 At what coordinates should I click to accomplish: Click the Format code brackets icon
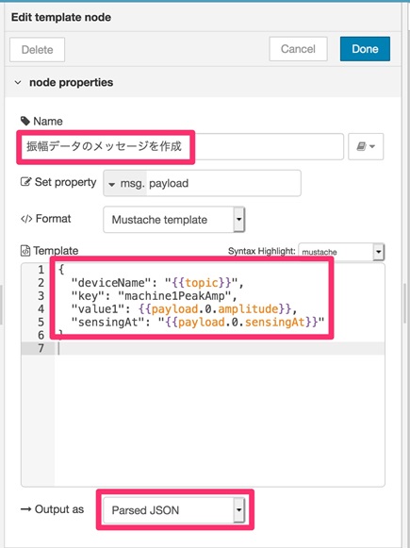26,219
